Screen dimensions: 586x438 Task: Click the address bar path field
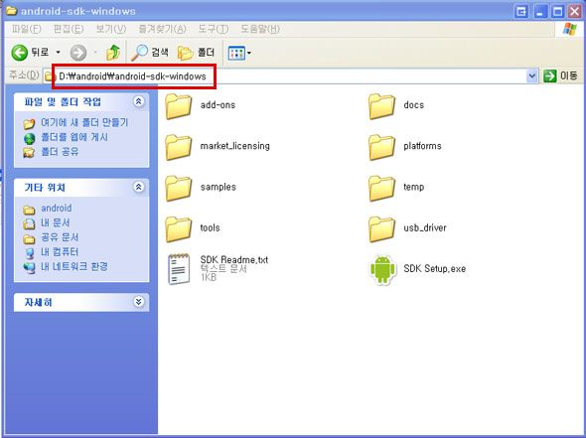pyautogui.click(x=290, y=76)
